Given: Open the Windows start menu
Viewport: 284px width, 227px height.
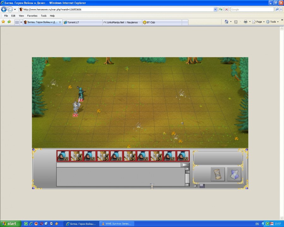Looking at the screenshot, I should click(x=10, y=224).
